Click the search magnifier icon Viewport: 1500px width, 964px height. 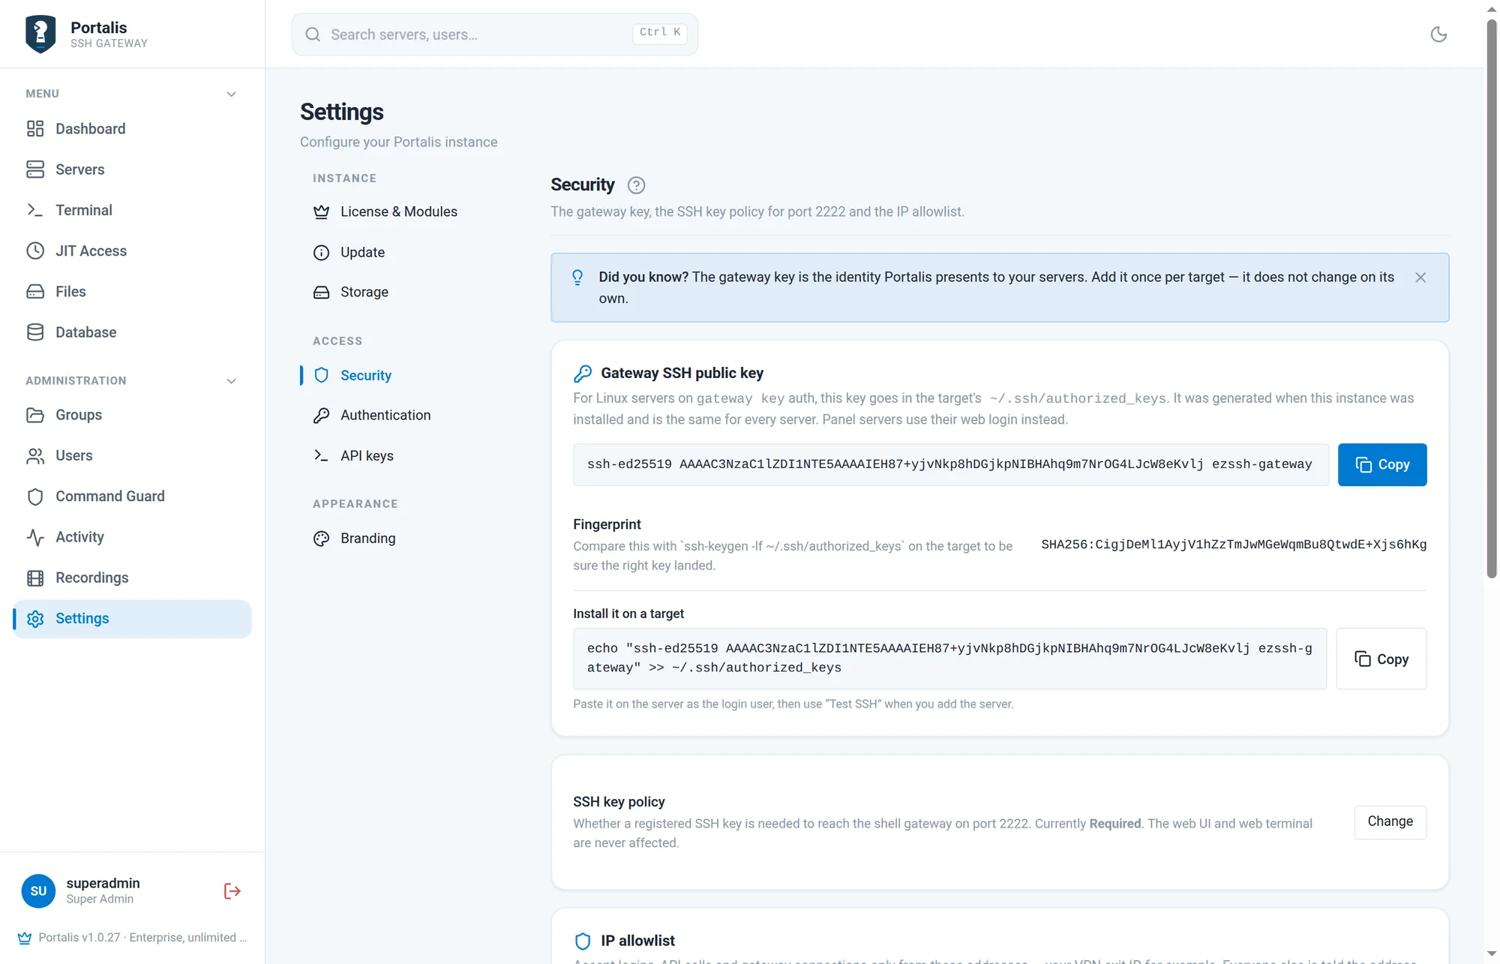click(x=313, y=35)
